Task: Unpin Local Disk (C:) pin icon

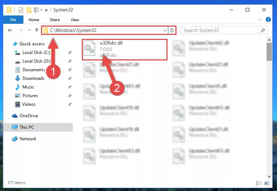Action: coord(70,53)
